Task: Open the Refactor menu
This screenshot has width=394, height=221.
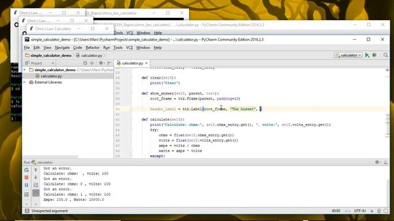Action: pyautogui.click(x=92, y=48)
